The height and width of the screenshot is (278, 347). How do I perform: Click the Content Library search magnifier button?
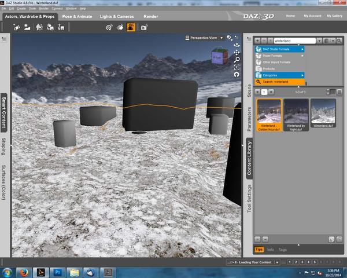pos(339,41)
